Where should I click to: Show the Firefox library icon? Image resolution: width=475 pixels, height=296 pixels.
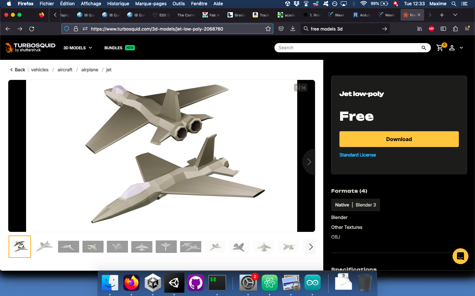click(x=420, y=29)
